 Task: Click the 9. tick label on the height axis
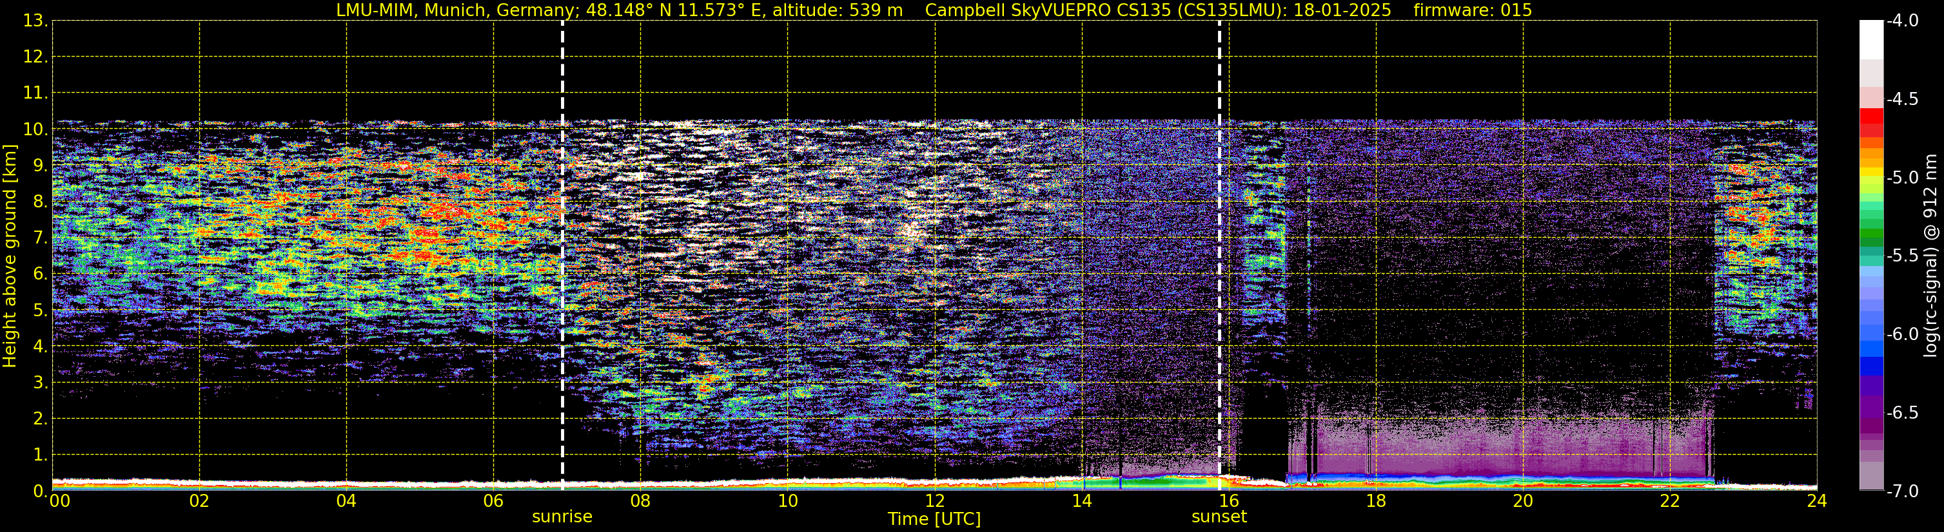41,166
